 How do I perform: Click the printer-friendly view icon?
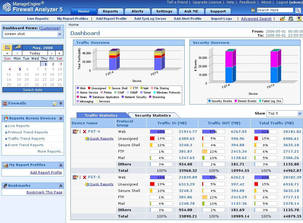click(x=291, y=19)
